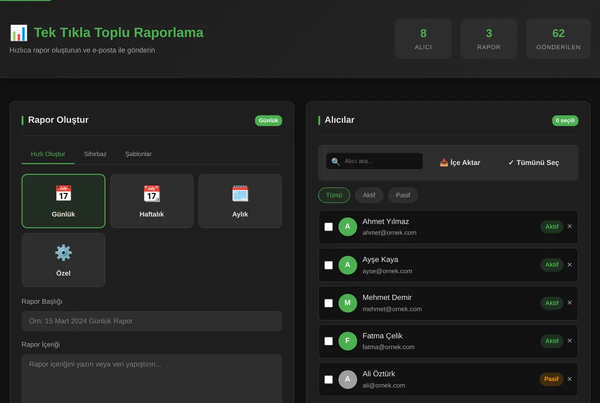Remove Fatma Çelik with the X icon
Image resolution: width=600 pixels, height=403 pixels.
click(x=569, y=340)
